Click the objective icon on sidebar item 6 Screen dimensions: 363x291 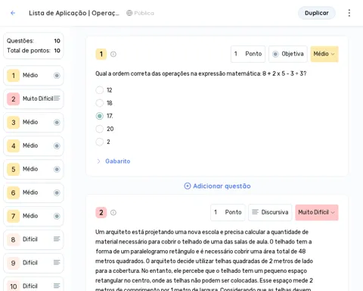pyautogui.click(x=57, y=192)
